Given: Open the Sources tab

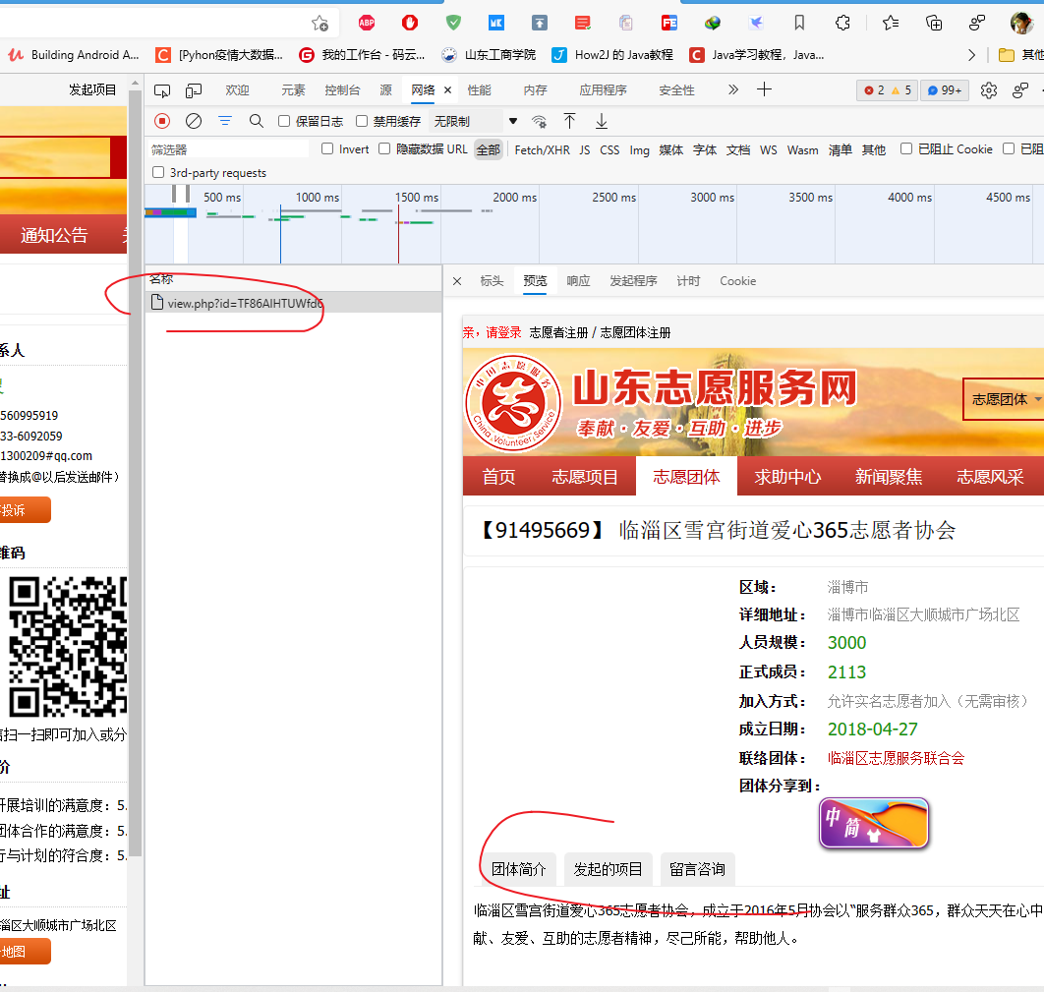Looking at the screenshot, I should (x=386, y=89).
